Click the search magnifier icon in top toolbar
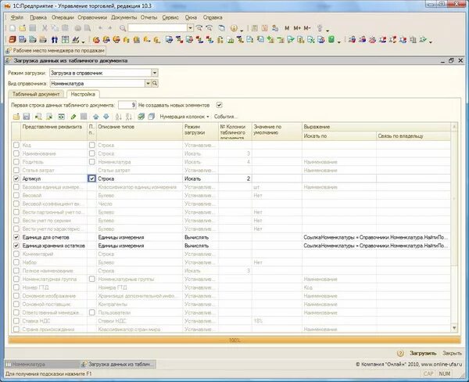Screen dimensions: 469x382 click(123, 28)
